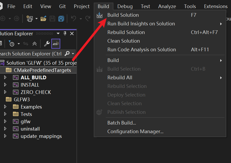Viewport: 231px width, 163px height.
Task: Open Batch Build dialog entry
Action: 160,123
